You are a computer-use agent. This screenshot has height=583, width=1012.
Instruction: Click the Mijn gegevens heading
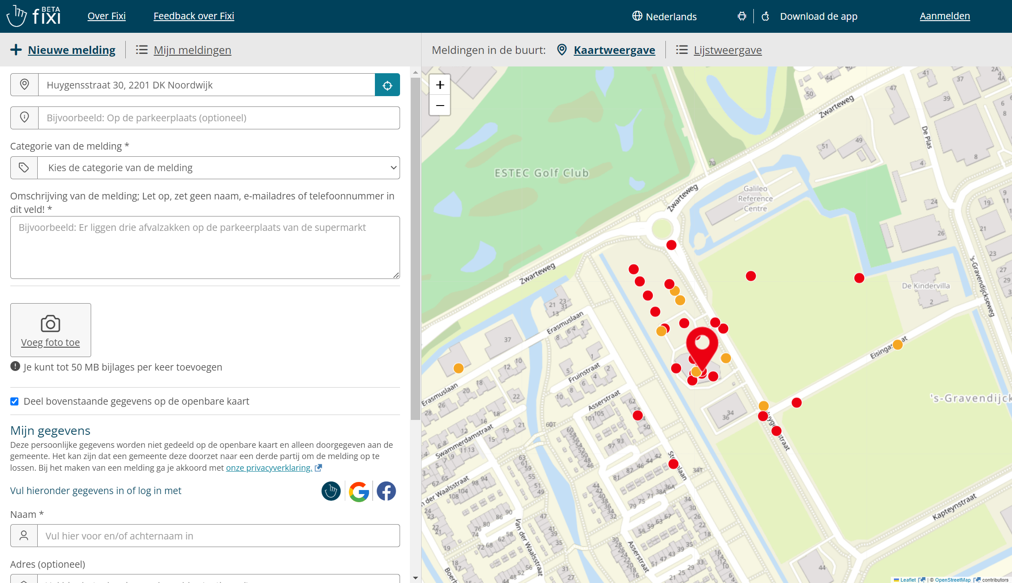50,430
